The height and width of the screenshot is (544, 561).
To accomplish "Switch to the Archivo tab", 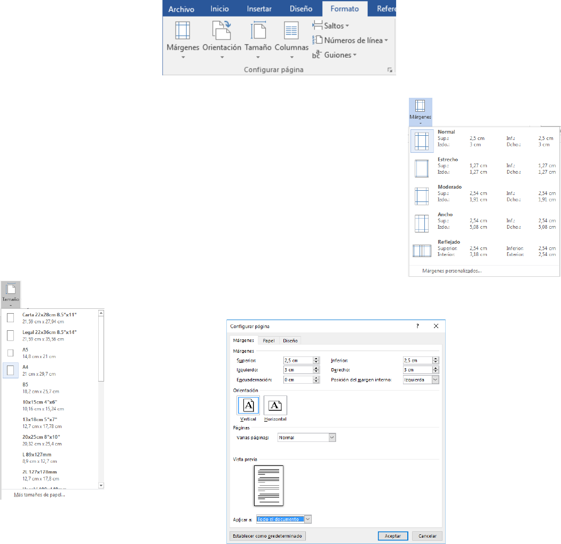I will click(181, 9).
